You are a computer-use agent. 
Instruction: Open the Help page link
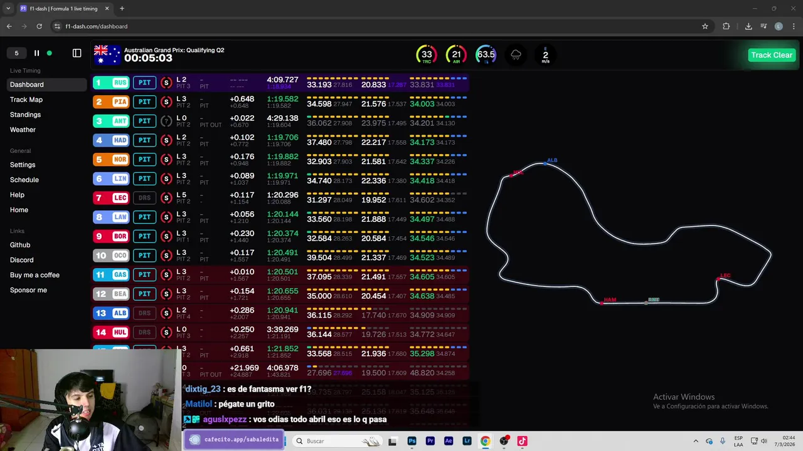[x=17, y=195]
